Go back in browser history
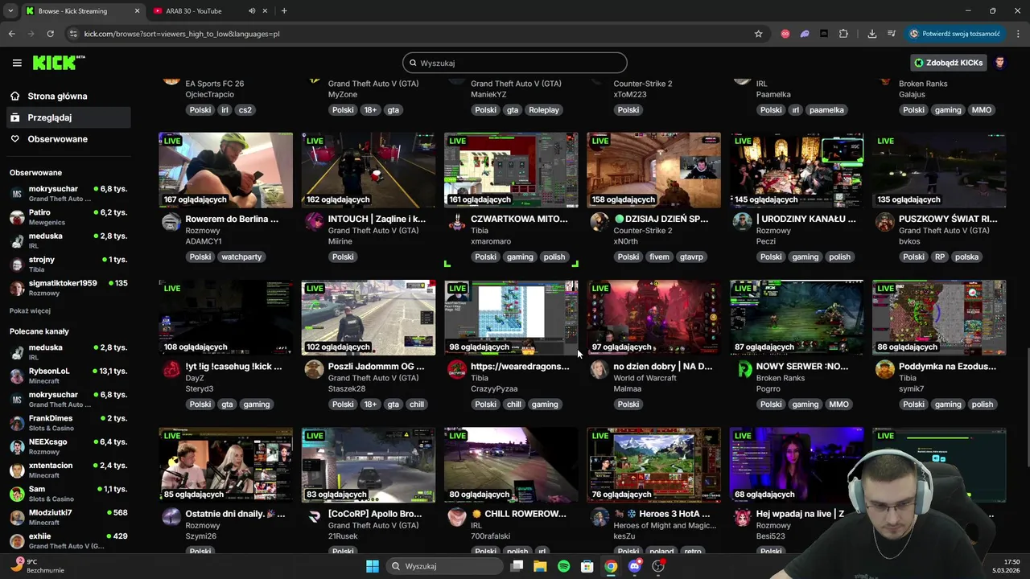 pyautogui.click(x=11, y=34)
